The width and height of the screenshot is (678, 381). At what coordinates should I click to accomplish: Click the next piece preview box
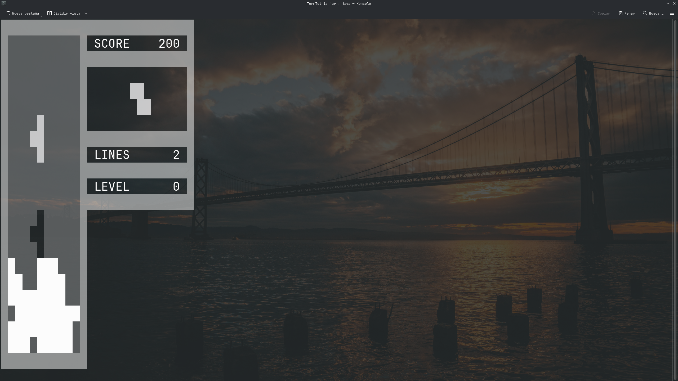coord(137,99)
